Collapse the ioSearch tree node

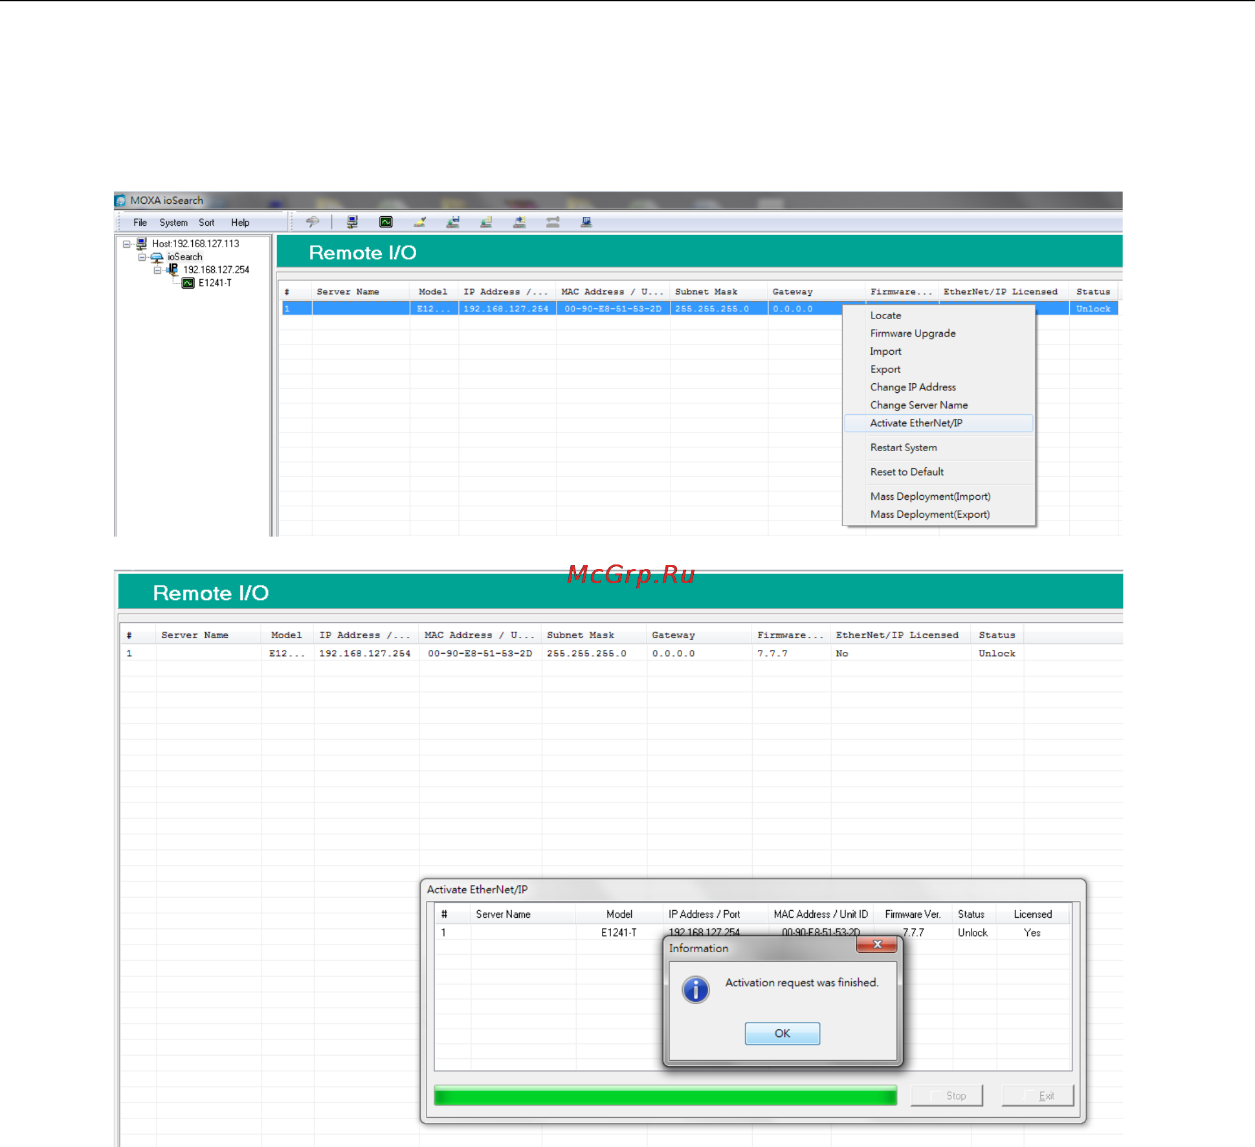click(x=142, y=257)
